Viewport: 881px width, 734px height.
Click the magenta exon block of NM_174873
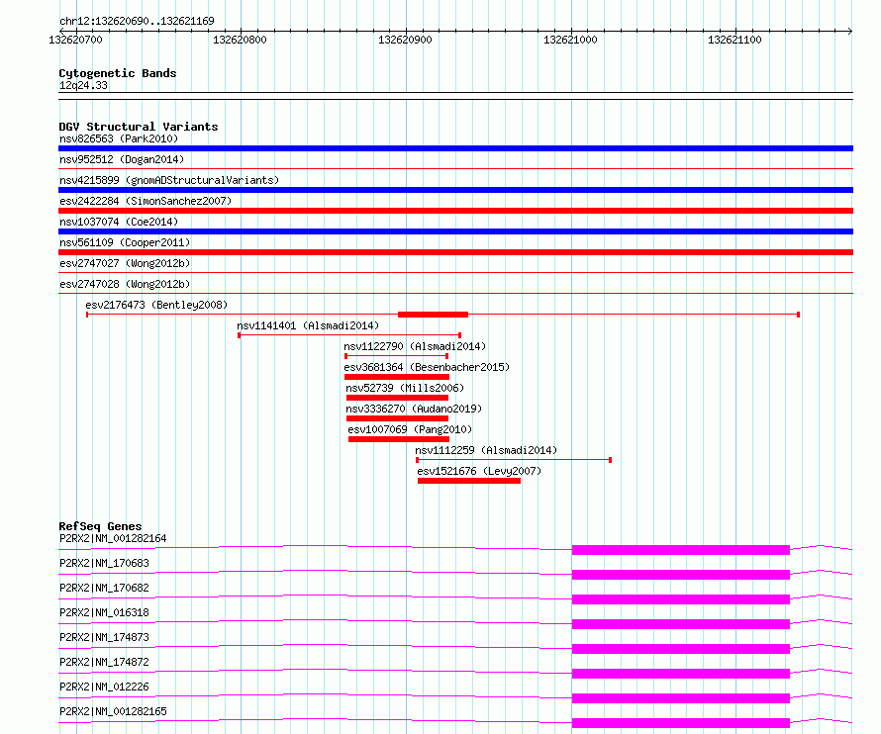point(681,649)
